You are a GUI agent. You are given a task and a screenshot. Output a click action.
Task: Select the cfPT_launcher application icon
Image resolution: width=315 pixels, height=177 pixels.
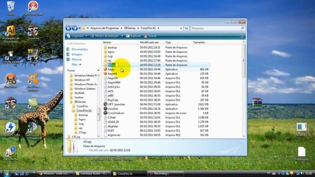tap(105, 104)
